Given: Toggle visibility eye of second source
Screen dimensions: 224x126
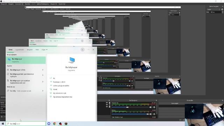Looking at the screenshot, I should pyautogui.click(x=107, y=105).
